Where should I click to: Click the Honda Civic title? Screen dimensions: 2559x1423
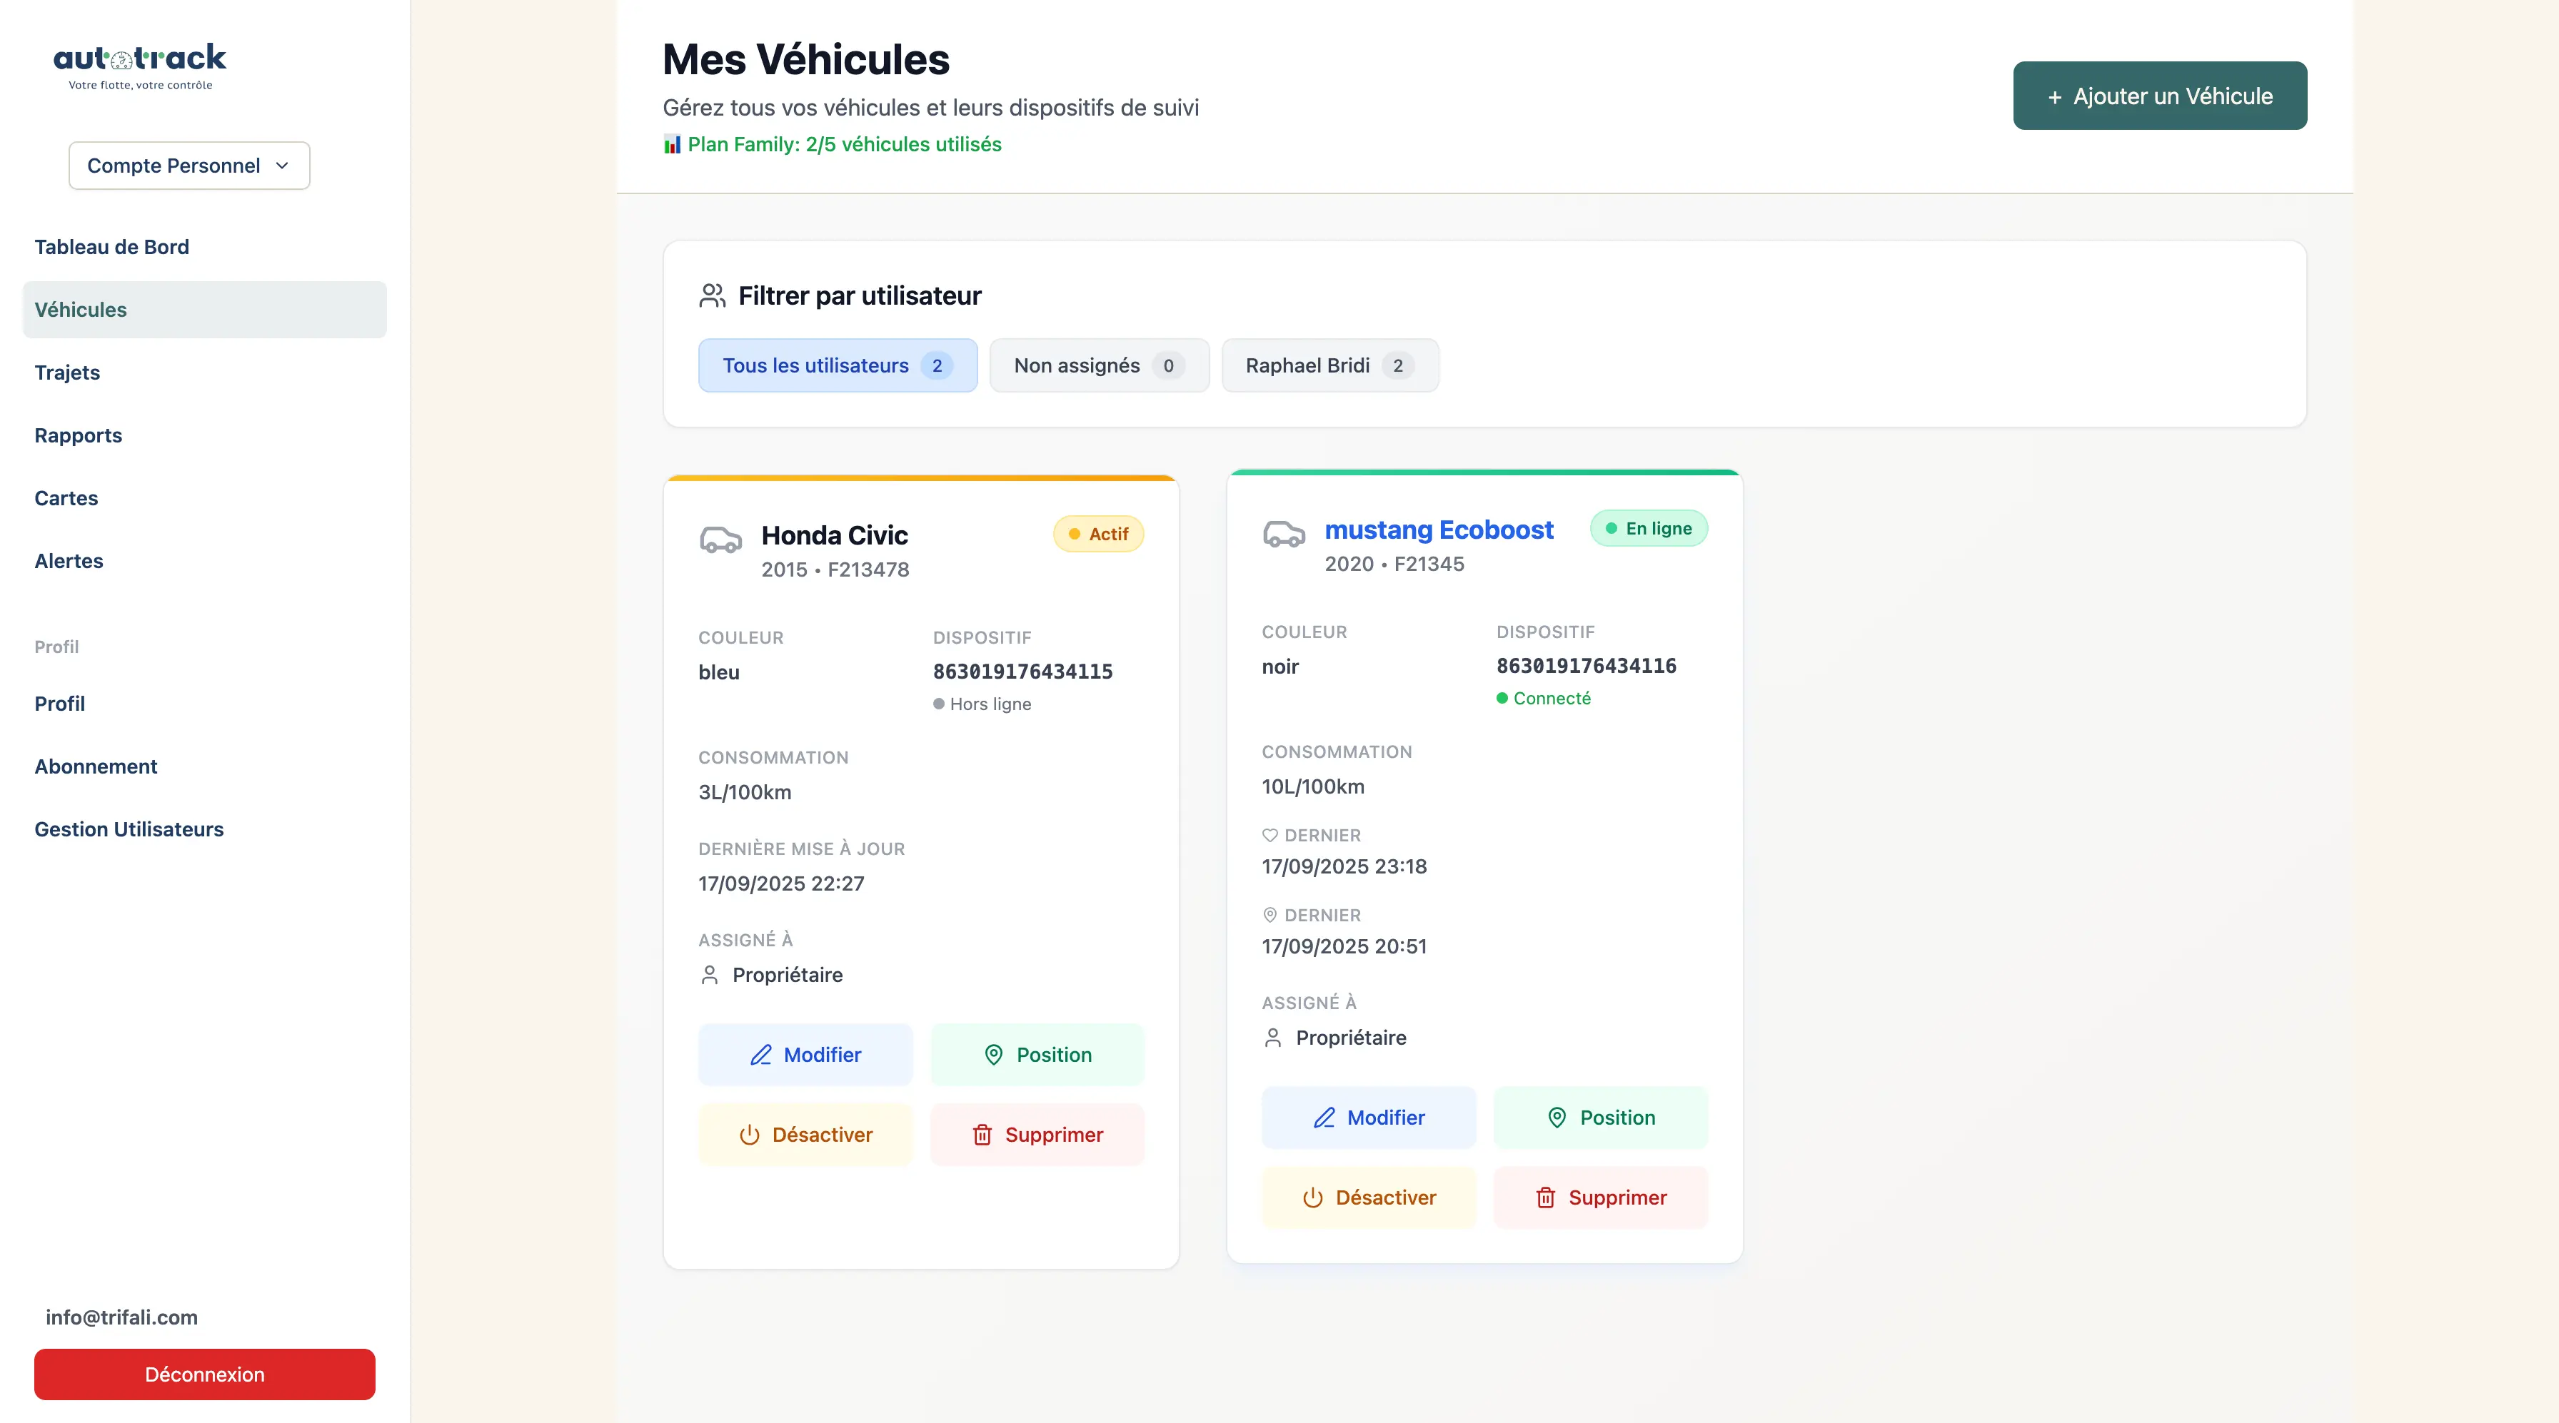tap(835, 536)
